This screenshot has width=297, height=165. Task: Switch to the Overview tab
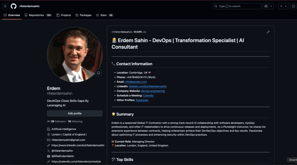[x=12, y=15]
